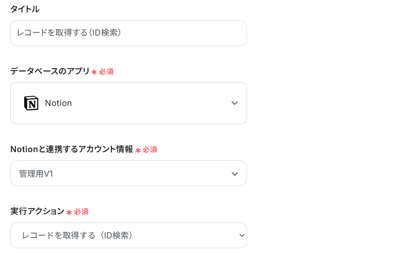
Task: Open the 管理用V1 account dropdown chevron
Action: [x=234, y=174]
